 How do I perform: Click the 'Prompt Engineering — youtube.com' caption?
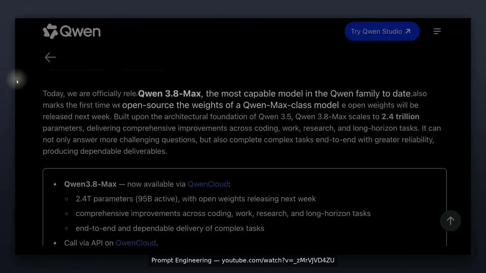tap(243, 260)
